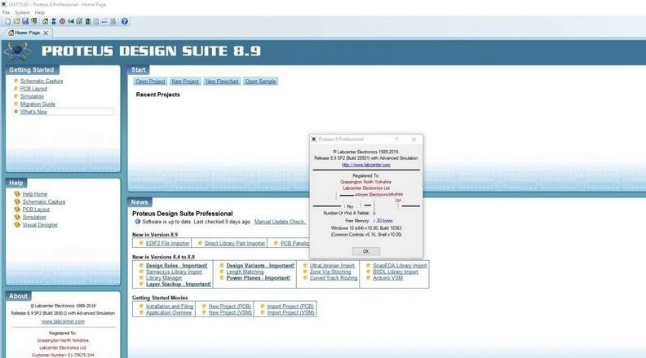Open the Curved Track Routing link
This screenshot has height=358, width=646.
334,278
